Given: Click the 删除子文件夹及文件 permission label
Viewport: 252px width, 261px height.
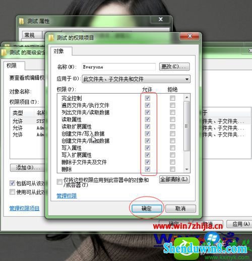Looking at the screenshot, I should [84, 162].
